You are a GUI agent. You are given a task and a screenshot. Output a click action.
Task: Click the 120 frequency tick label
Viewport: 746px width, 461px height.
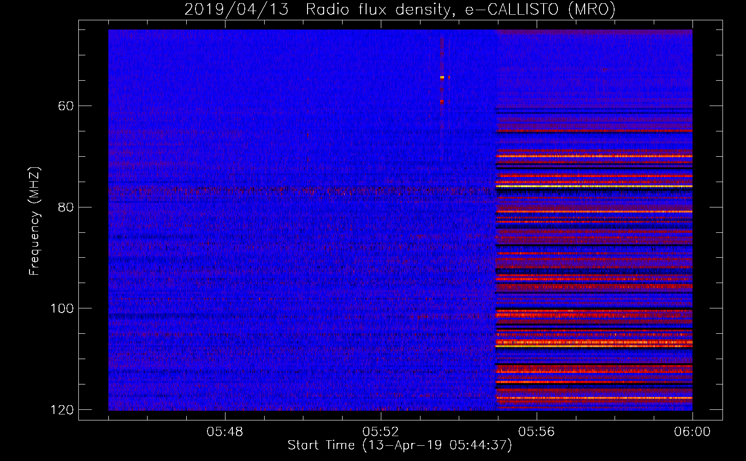pyautogui.click(x=62, y=410)
